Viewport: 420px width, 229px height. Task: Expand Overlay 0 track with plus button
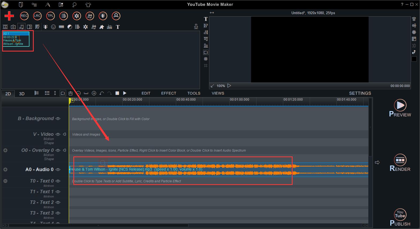tap(5, 150)
